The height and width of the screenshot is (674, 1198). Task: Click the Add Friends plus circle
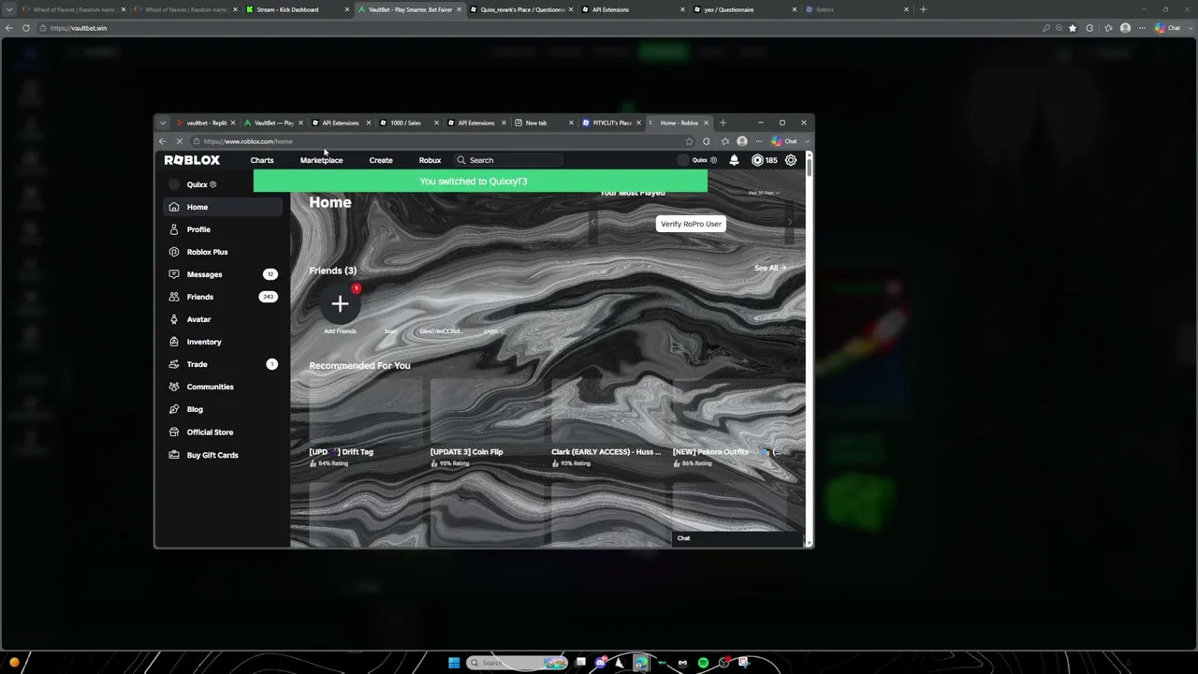click(340, 303)
